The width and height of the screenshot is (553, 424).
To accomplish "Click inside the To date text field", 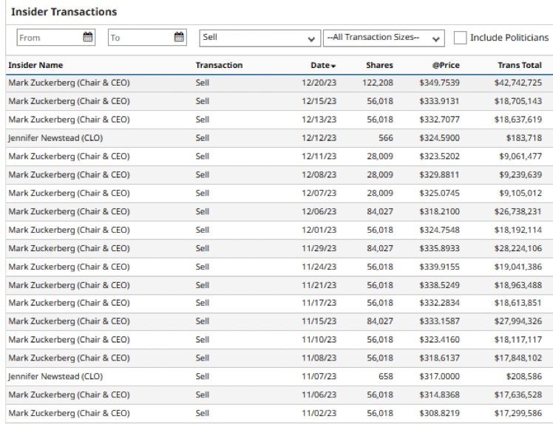I will (139, 38).
